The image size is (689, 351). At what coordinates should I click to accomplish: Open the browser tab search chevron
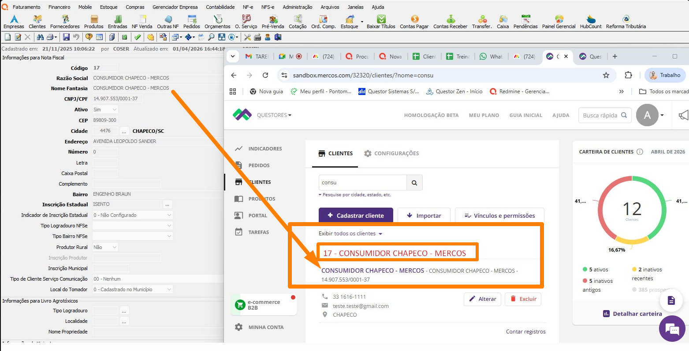(x=233, y=56)
